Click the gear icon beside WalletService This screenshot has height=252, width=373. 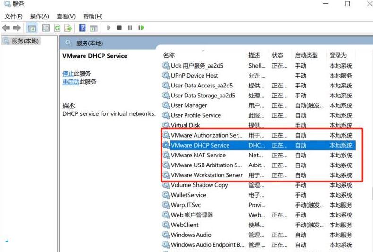click(x=166, y=195)
